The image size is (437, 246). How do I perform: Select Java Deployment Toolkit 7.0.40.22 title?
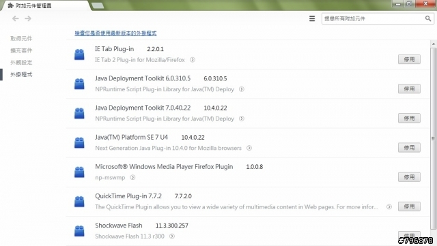[143, 108]
